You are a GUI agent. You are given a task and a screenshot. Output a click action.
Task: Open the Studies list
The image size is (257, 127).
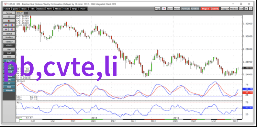coord(9,37)
